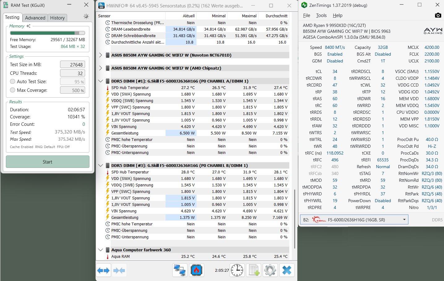The image size is (444, 281).
Task: Click the Error Count value 0
Action: (x=84, y=124)
